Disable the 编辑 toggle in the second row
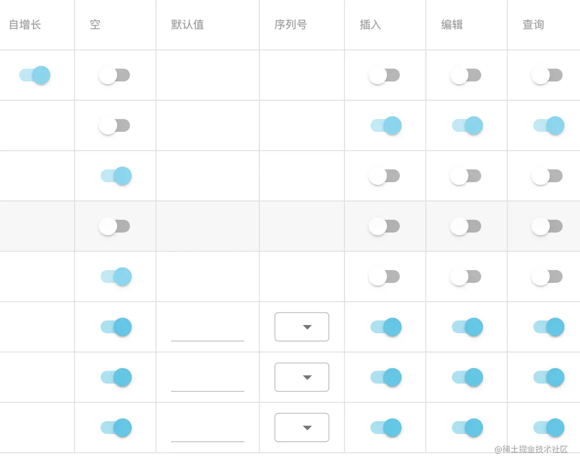This screenshot has width=580, height=466. (466, 125)
